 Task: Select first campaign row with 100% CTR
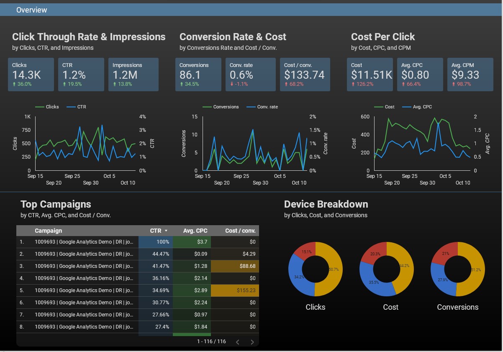click(84, 242)
